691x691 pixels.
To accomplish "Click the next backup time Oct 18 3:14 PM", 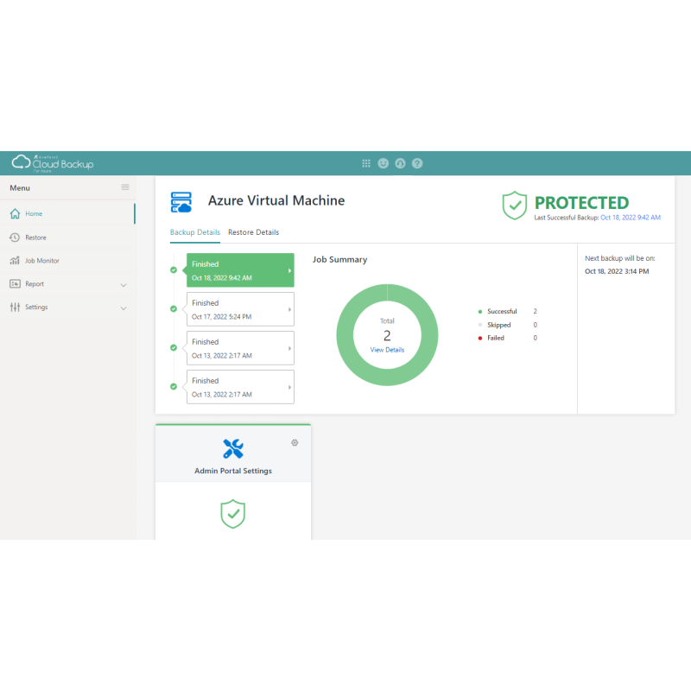I will click(x=617, y=271).
